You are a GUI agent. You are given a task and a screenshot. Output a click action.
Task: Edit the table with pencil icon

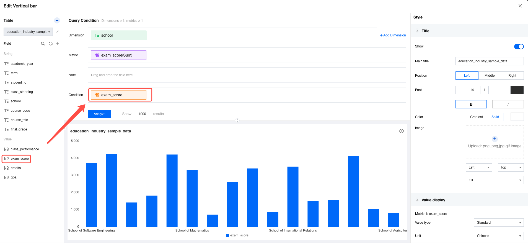click(58, 31)
